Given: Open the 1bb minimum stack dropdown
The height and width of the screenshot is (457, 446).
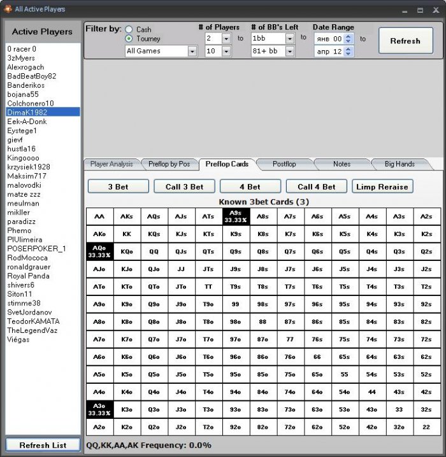Looking at the screenshot, I should point(289,38).
